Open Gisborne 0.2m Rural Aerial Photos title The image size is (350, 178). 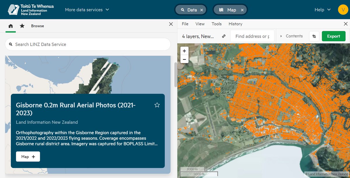coord(76,109)
